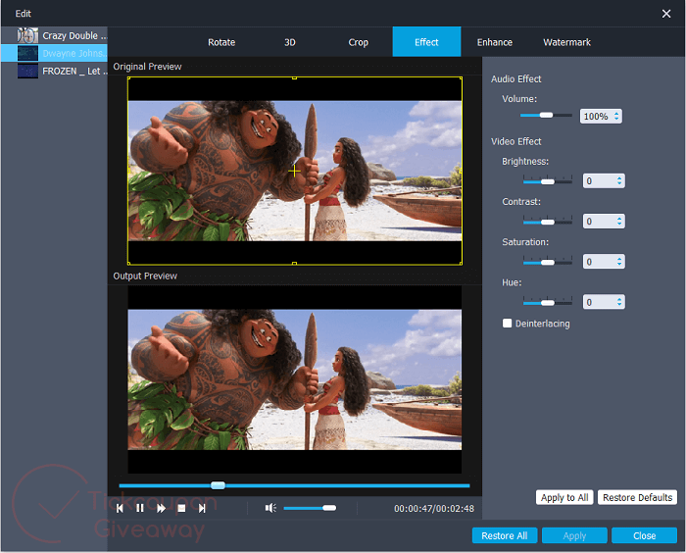The height and width of the screenshot is (553, 686).
Task: Click the yellow center crosshair in Original Preview
Action: click(294, 171)
